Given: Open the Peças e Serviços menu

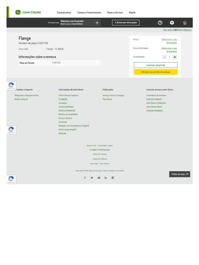Looking at the screenshot, I should click(x=115, y=12).
